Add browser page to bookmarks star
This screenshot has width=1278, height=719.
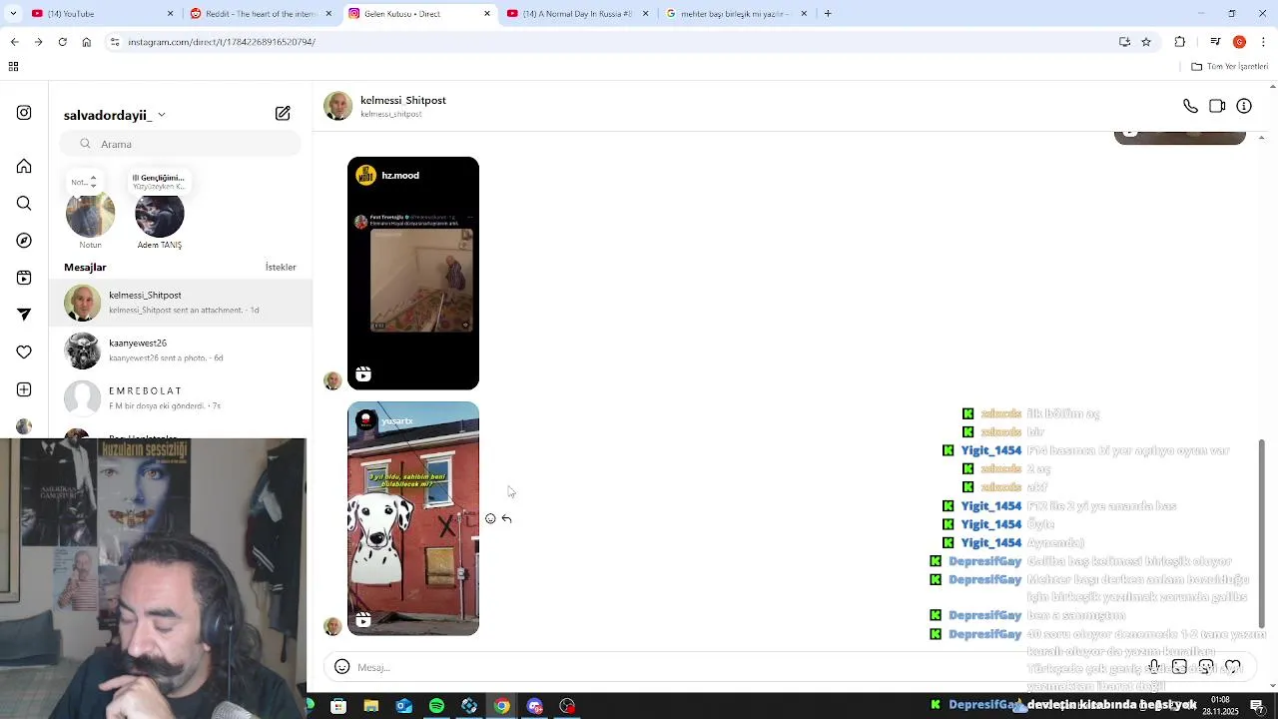pyautogui.click(x=1146, y=42)
